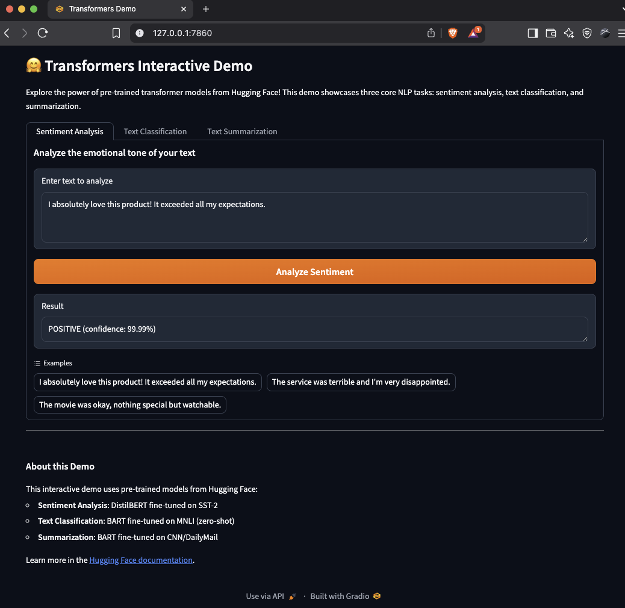Click the VPN shield icon in toolbar
The image size is (625, 608).
(586, 33)
